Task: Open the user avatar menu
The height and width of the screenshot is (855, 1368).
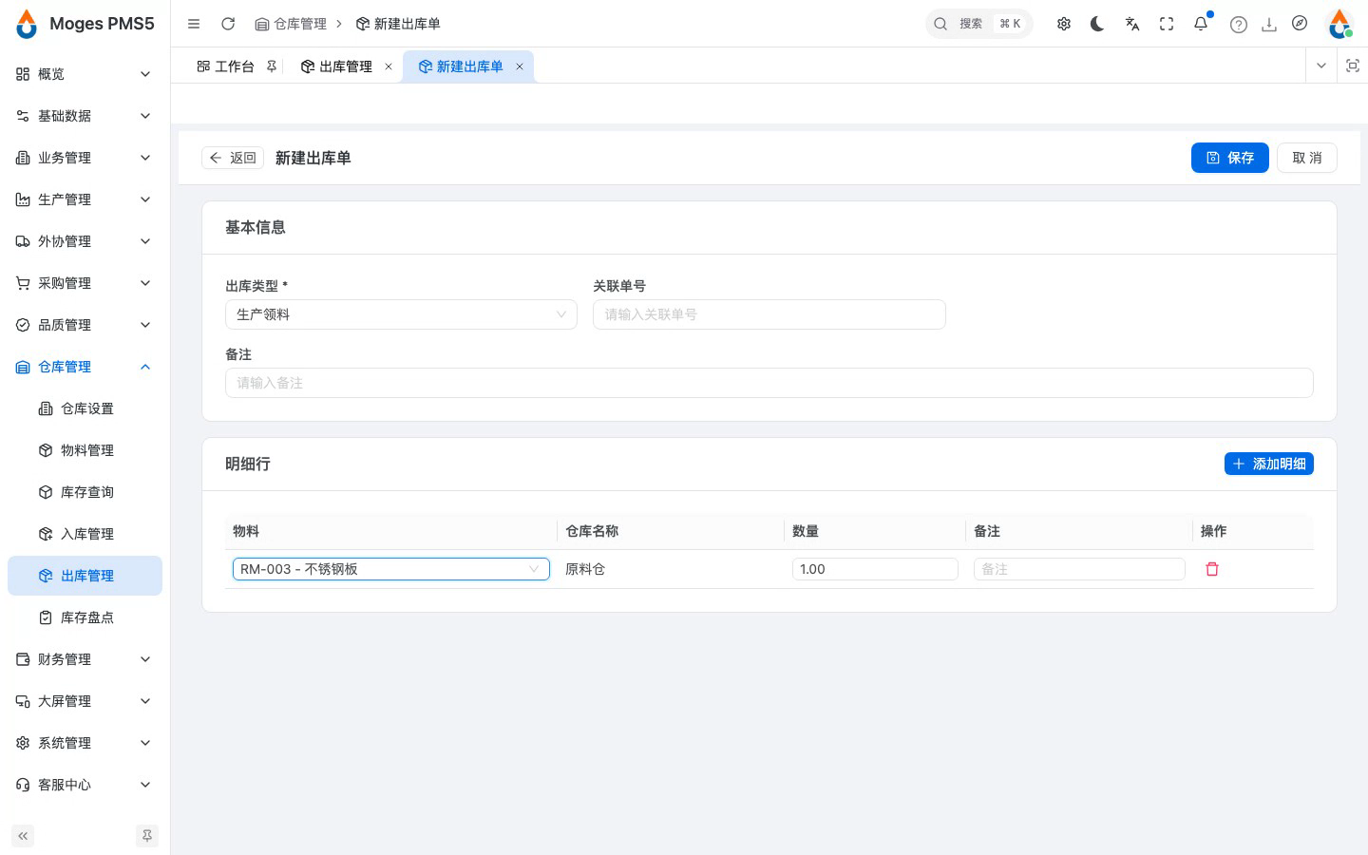Action: click(x=1339, y=24)
